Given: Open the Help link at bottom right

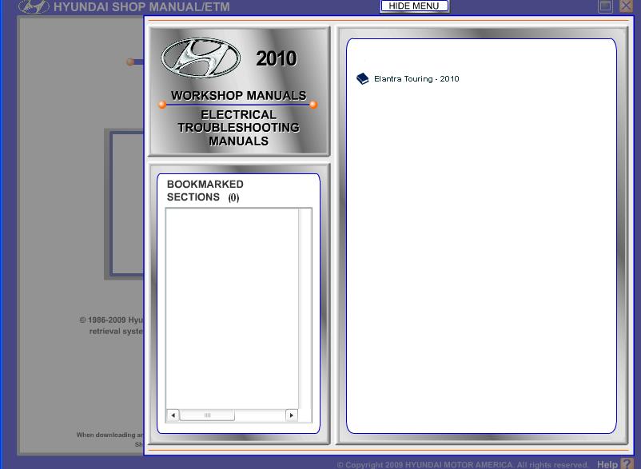Looking at the screenshot, I should (607, 464).
